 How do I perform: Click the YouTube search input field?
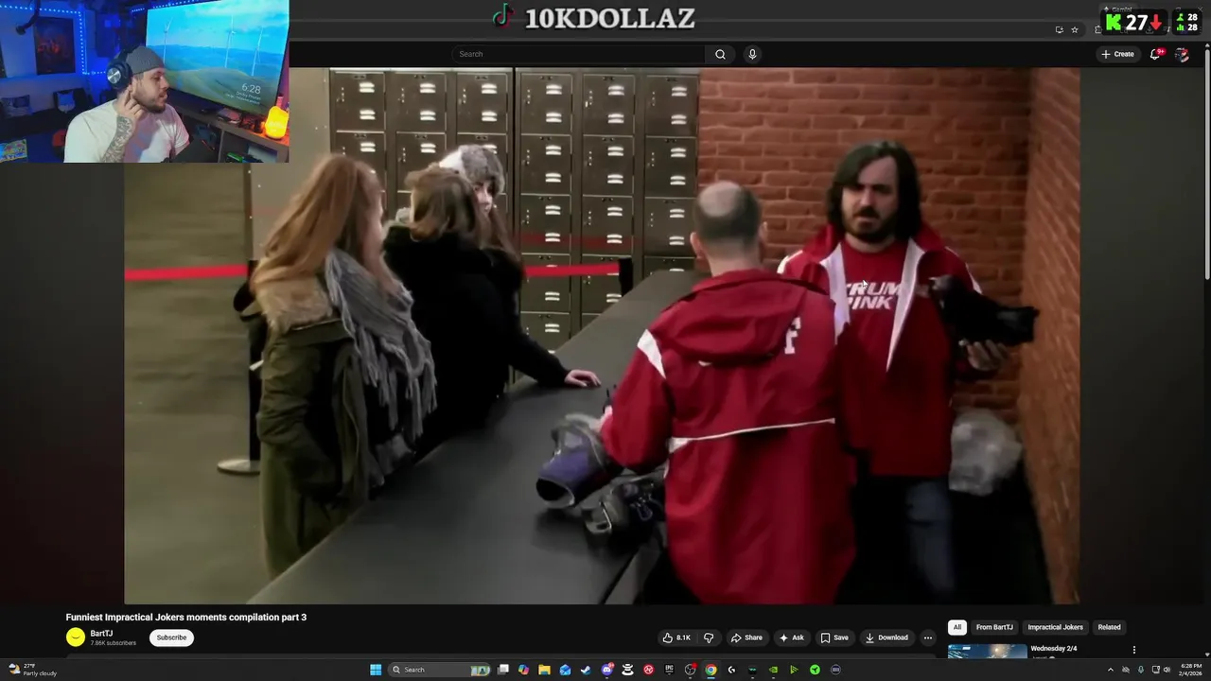click(578, 54)
